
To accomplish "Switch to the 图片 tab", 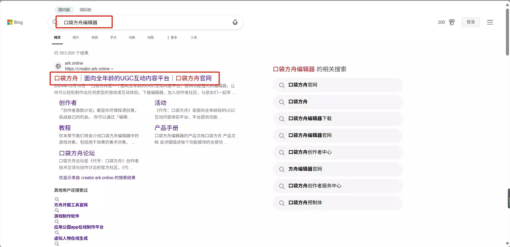I will [76, 38].
